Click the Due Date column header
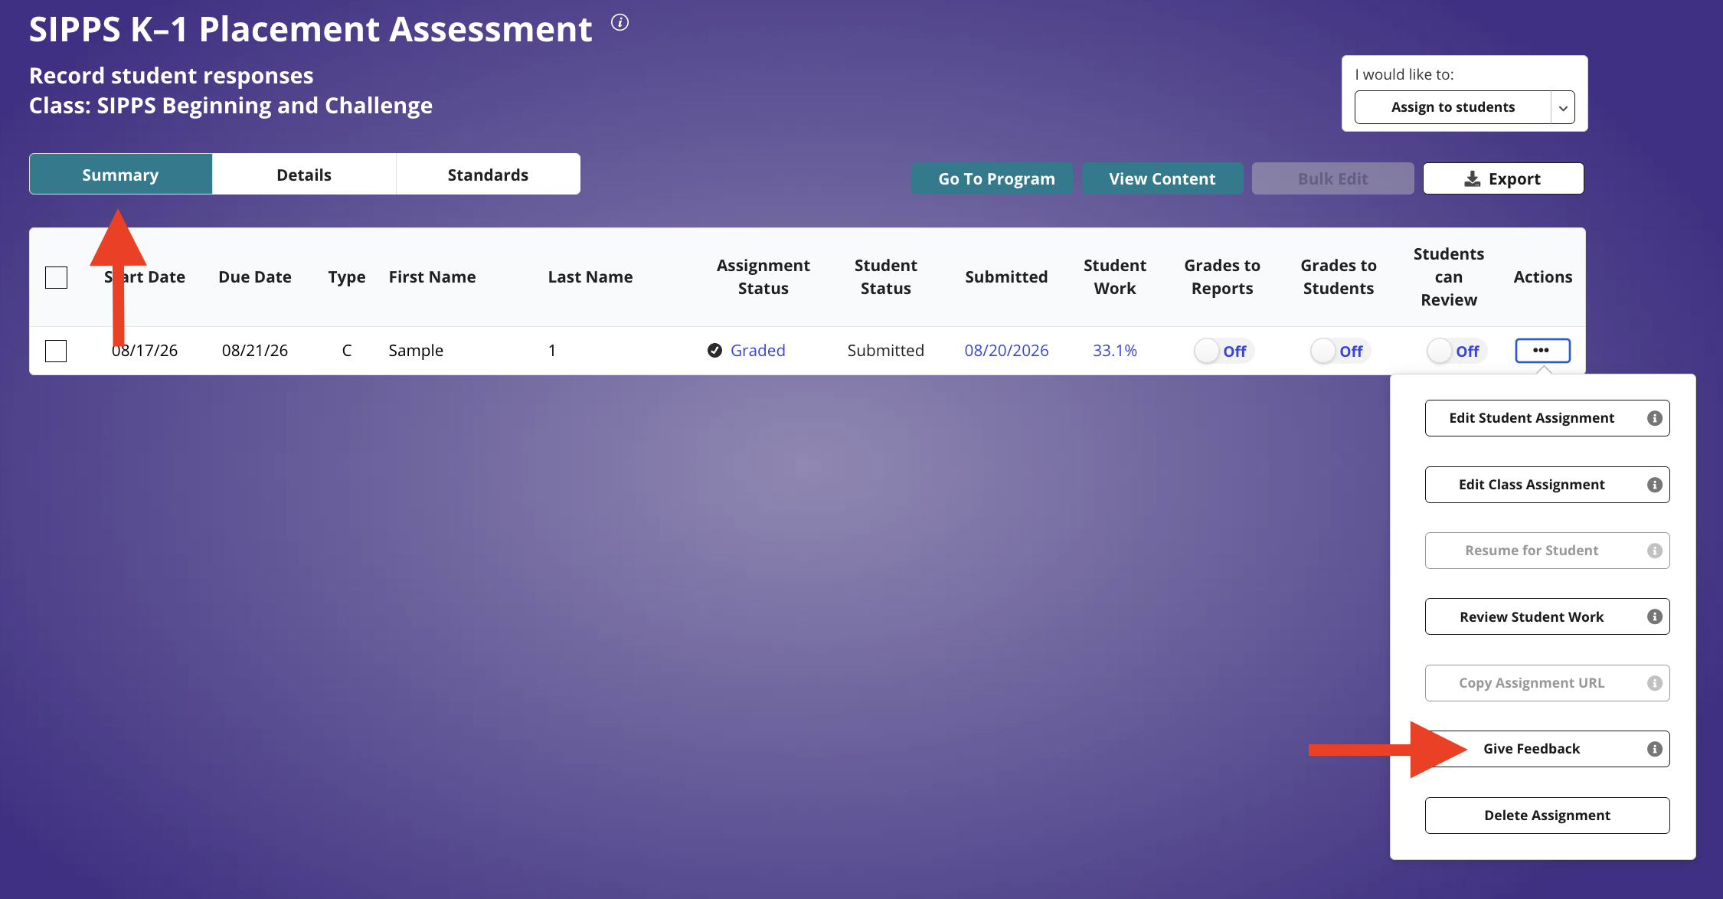 click(255, 277)
